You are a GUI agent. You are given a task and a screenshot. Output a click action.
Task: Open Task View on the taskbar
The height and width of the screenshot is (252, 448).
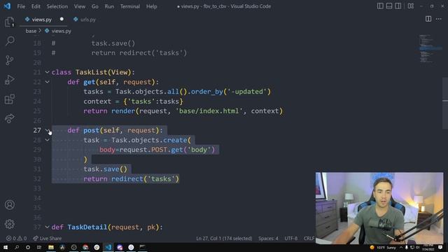[39, 247]
